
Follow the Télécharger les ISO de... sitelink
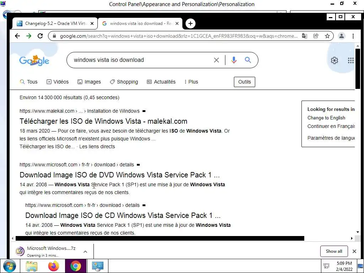pyautogui.click(x=47, y=146)
